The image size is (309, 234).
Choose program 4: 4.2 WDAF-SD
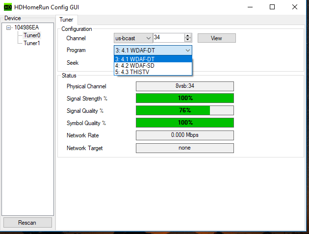153,65
